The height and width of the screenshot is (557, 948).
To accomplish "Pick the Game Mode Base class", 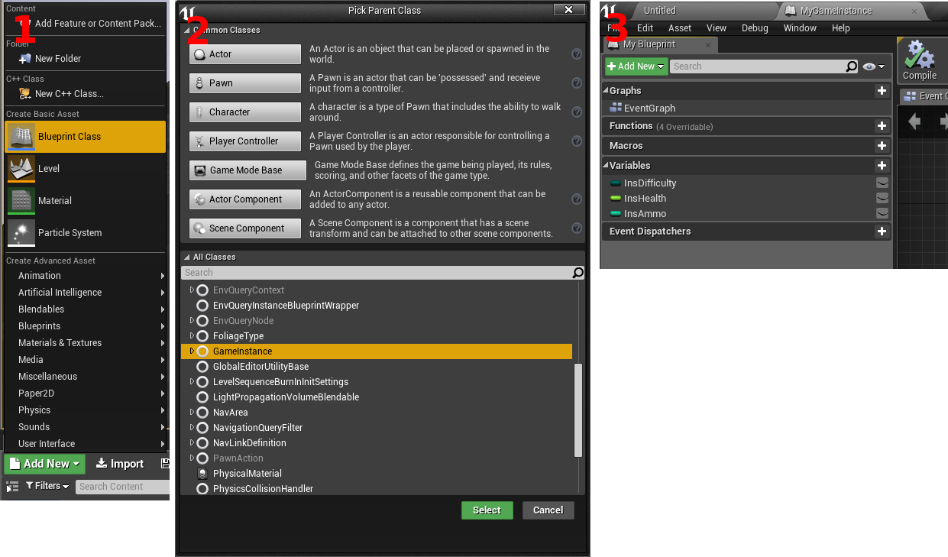I will (x=248, y=170).
